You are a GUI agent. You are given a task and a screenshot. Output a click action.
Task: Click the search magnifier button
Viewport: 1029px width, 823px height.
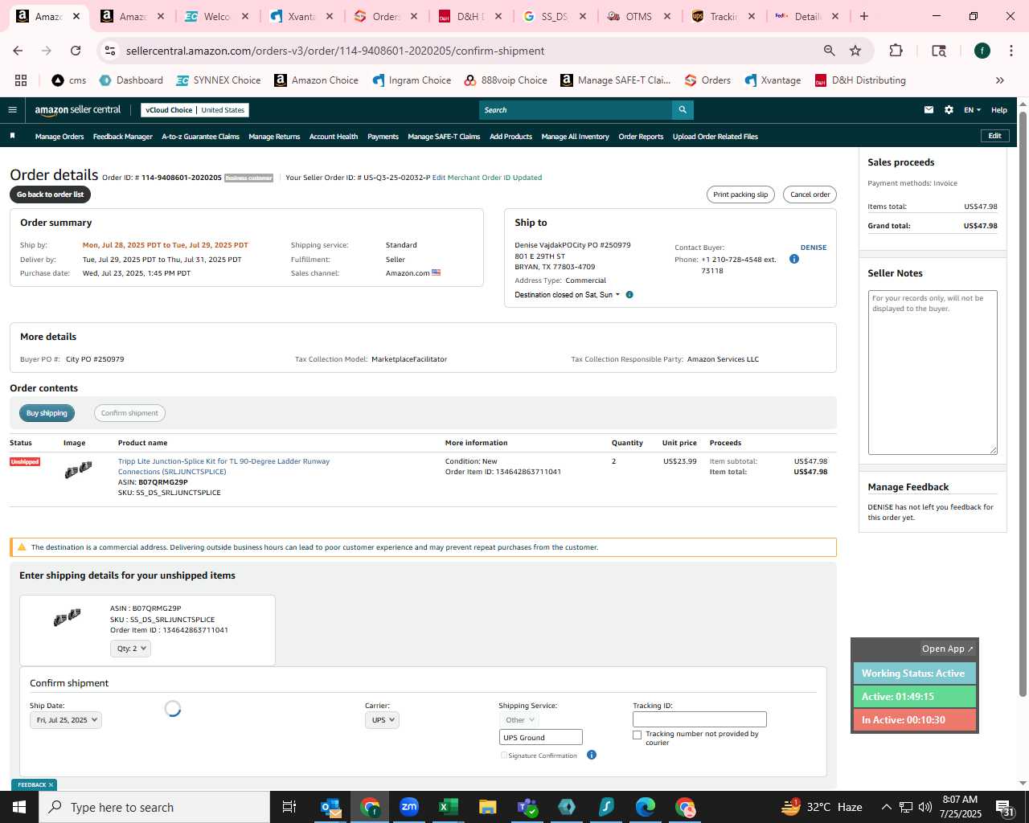tap(683, 110)
